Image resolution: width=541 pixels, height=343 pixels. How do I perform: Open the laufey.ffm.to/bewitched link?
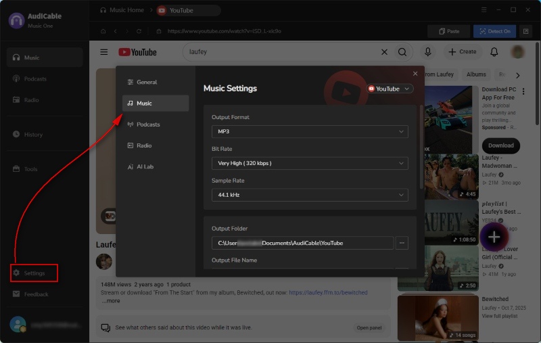[328, 293]
